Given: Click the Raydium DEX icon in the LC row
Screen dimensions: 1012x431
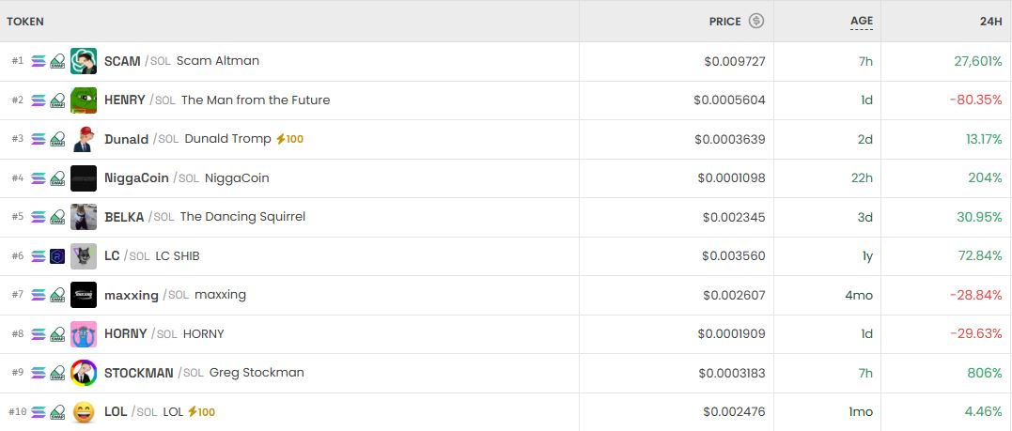Looking at the screenshot, I should (57, 256).
